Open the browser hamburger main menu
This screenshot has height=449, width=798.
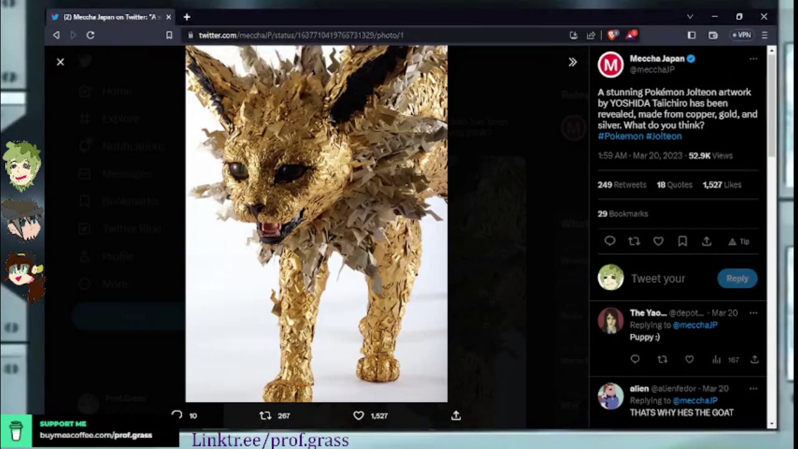tap(764, 35)
